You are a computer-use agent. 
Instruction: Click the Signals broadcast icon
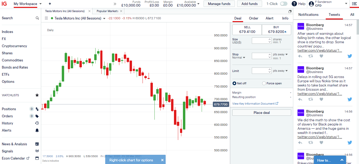click(37, 151)
